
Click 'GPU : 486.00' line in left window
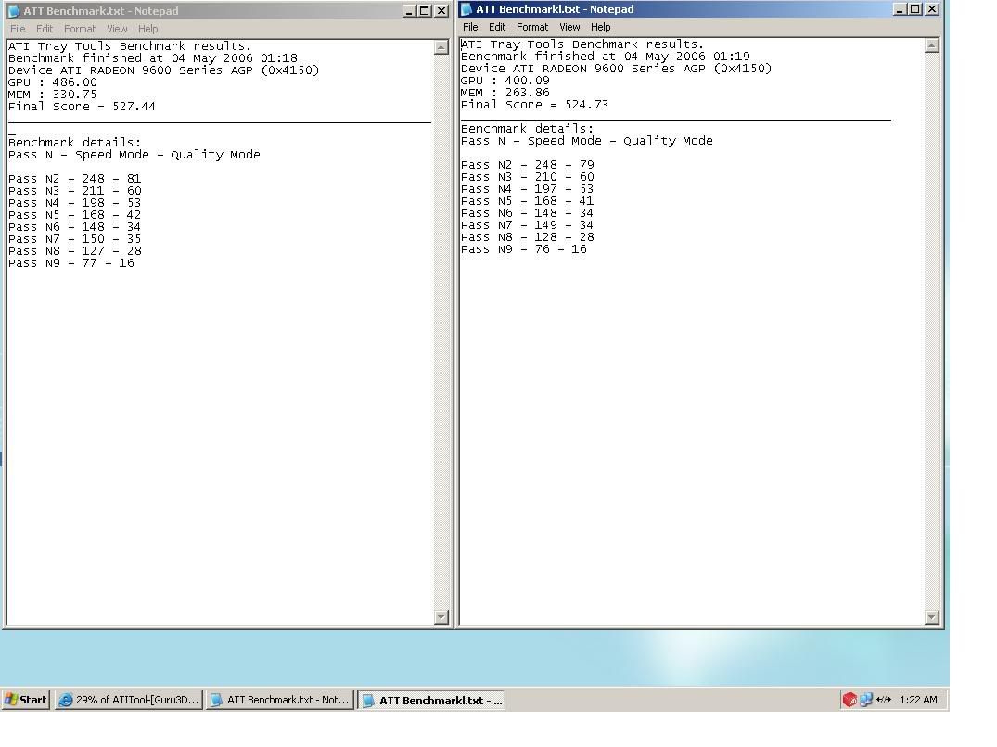coord(53,82)
